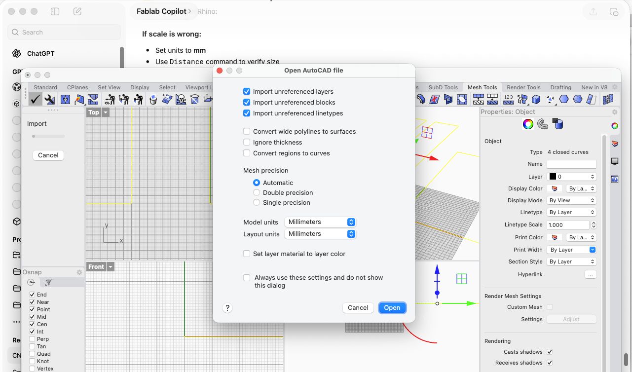Viewport: 632px width, 372px height.
Task: Click the mesh grid with white hole icon
Action: click(x=462, y=99)
